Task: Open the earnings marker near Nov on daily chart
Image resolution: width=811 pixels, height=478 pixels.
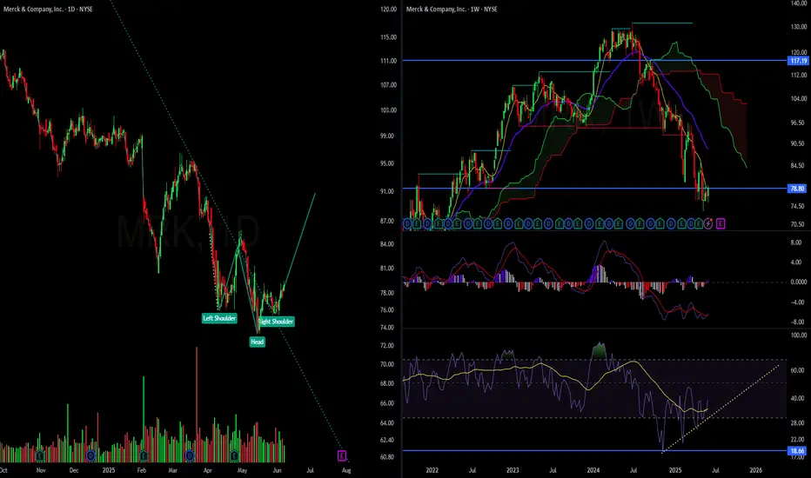Action: click(x=40, y=455)
